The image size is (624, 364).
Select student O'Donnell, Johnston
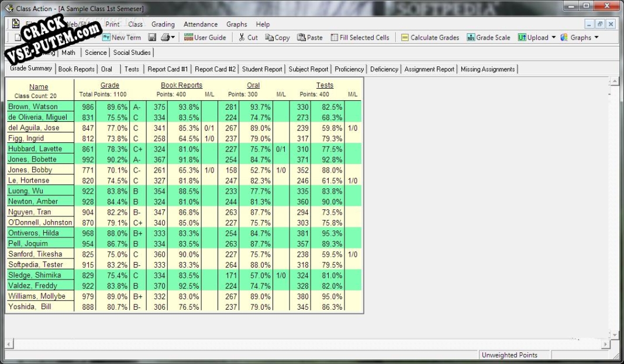click(x=40, y=223)
